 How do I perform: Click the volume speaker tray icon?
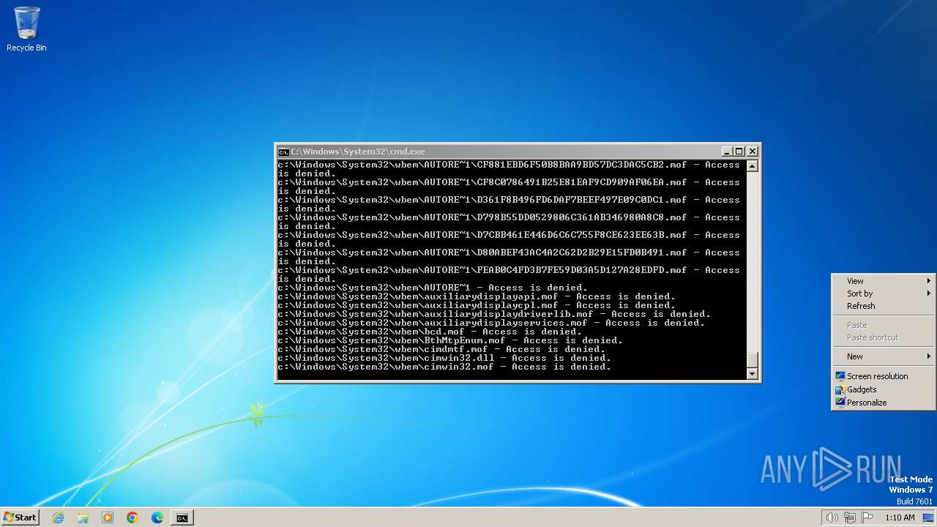click(x=832, y=517)
